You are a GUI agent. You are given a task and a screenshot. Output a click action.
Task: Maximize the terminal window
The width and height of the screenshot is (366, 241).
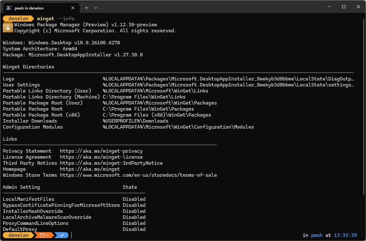click(344, 7)
